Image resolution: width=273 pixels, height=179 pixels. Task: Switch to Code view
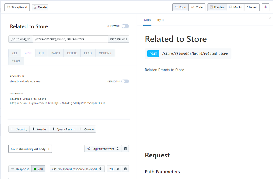197,7
